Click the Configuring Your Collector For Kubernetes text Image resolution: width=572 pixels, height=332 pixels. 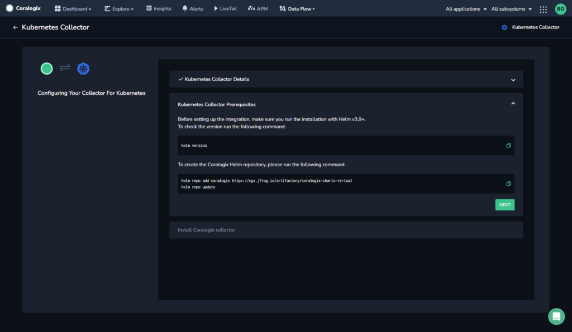(92, 93)
